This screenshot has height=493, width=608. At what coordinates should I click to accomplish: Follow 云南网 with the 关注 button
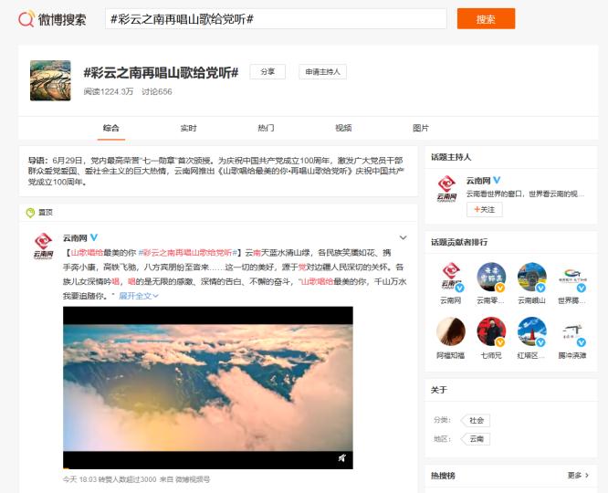pyautogui.click(x=485, y=210)
